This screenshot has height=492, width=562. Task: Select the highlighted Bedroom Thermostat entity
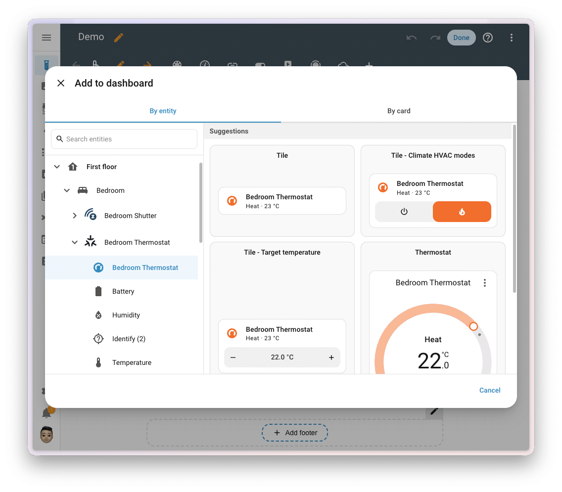pos(122,268)
